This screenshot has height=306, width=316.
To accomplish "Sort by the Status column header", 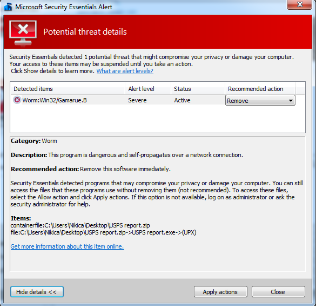I will (x=198, y=89).
